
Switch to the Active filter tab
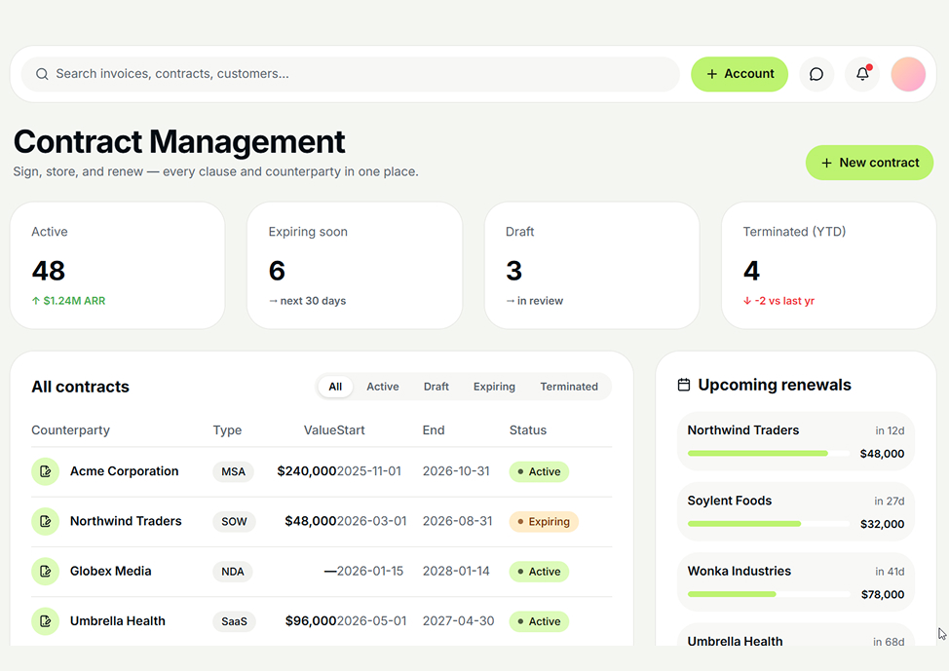point(383,387)
